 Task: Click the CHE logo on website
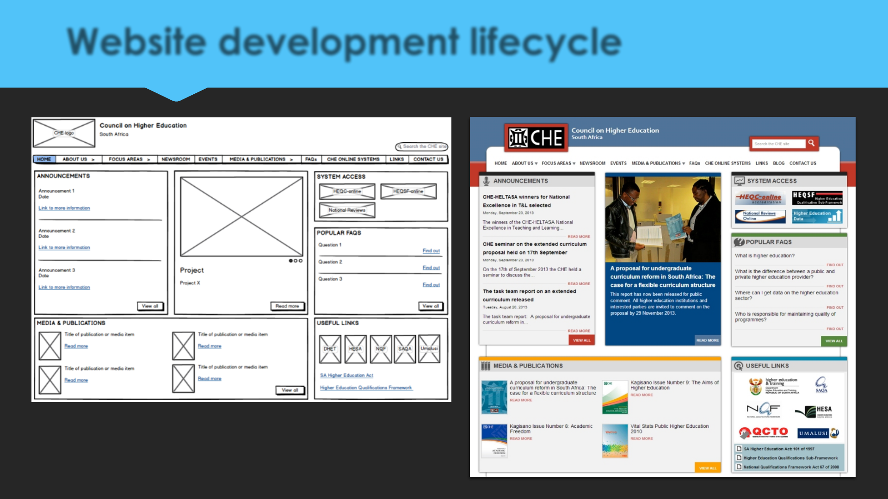click(536, 138)
